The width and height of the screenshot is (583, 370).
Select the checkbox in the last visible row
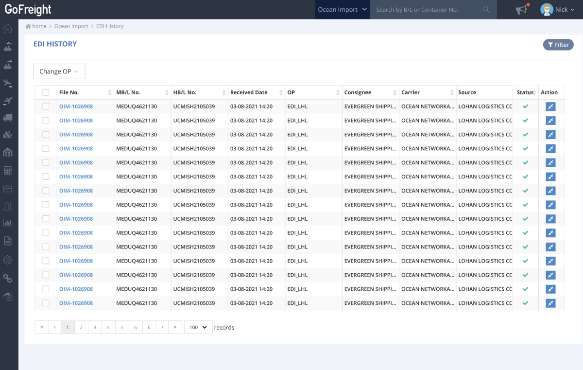[x=46, y=303]
